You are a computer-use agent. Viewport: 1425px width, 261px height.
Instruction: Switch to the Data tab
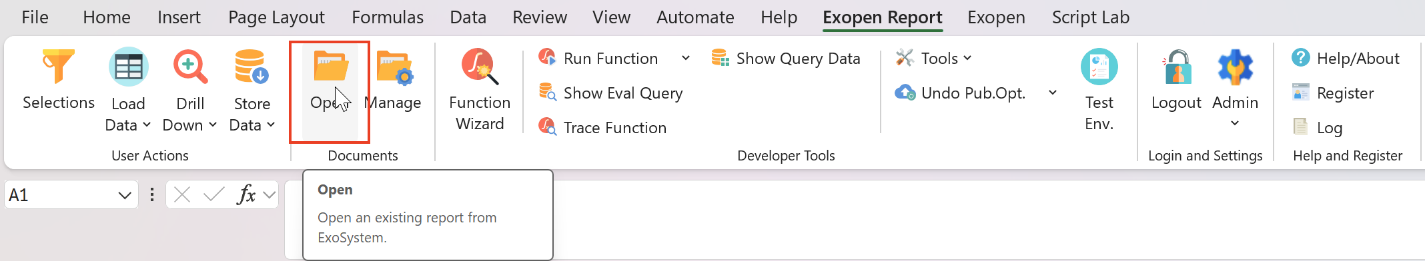468,17
